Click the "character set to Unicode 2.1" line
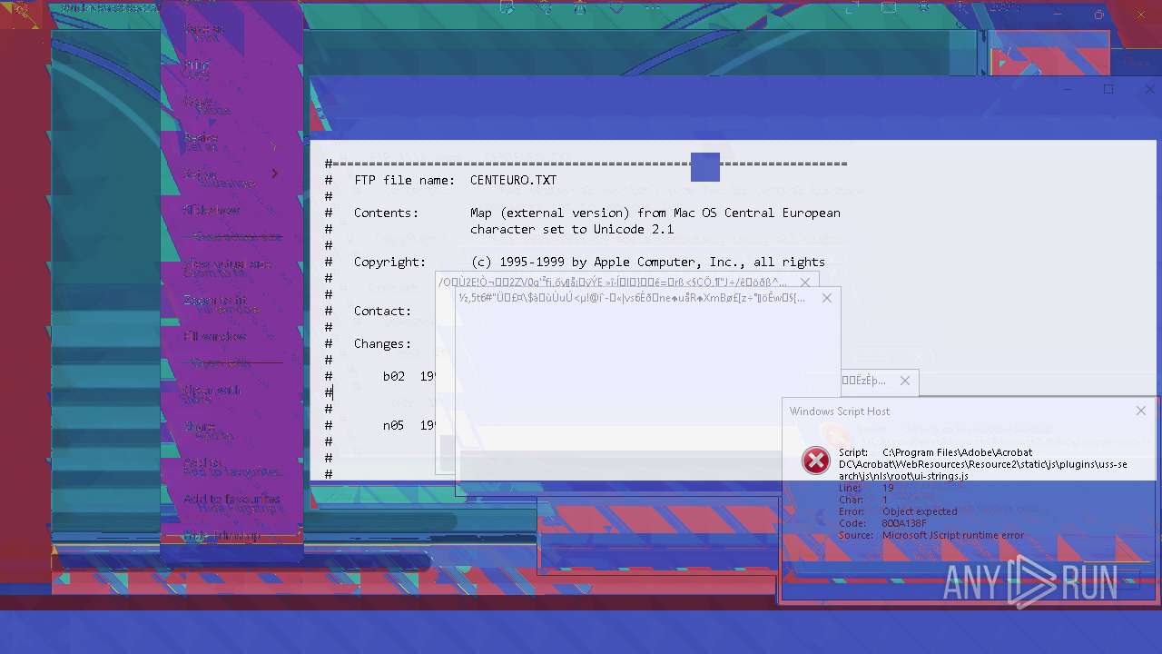The width and height of the screenshot is (1162, 654). [x=572, y=229]
